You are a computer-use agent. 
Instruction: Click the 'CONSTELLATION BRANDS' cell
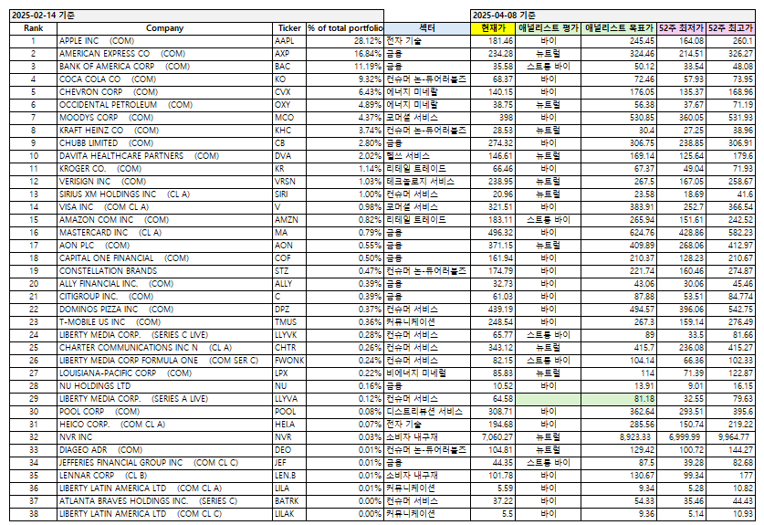pyautogui.click(x=164, y=270)
